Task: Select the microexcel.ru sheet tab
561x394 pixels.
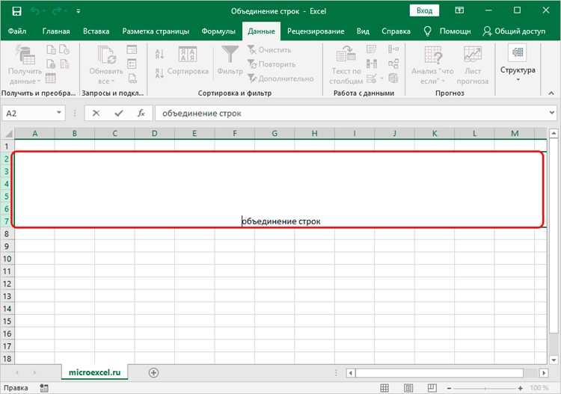Action: pos(94,372)
